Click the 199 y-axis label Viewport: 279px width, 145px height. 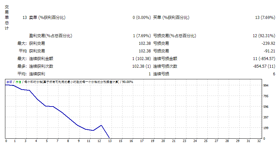pyautogui.click(x=266, y=128)
